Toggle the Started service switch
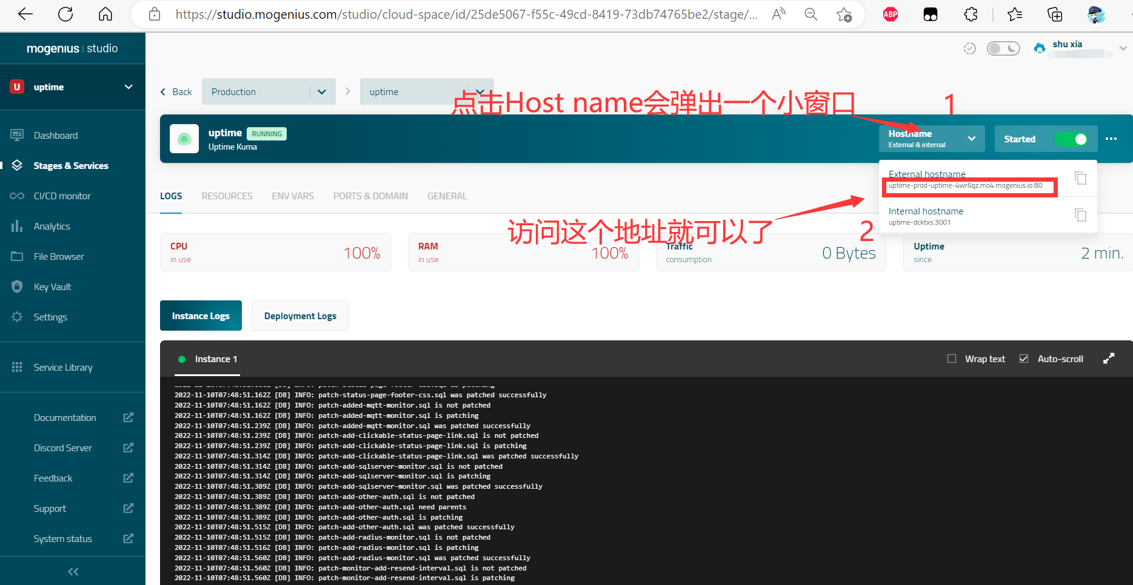This screenshot has height=585, width=1133. coord(1071,139)
